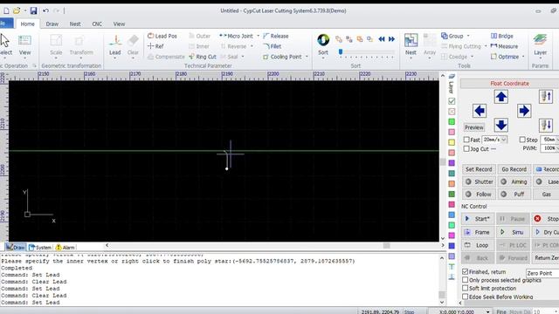This screenshot has height=314, width=559.
Task: Enable Only process selected graphics
Action: pyautogui.click(x=466, y=280)
